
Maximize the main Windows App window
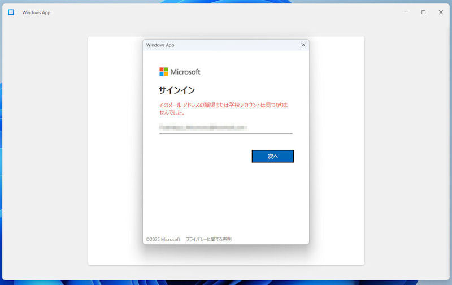[x=423, y=12]
